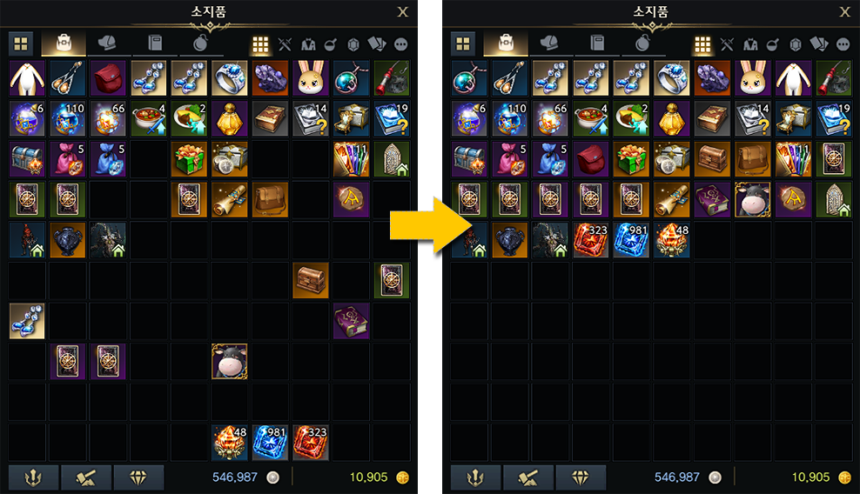Toggle the all-items grid filter in the right inventory
The height and width of the screenshot is (494, 860).
[x=702, y=44]
